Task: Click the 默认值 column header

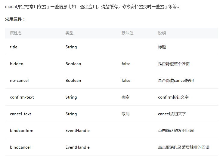Action: 127,33
